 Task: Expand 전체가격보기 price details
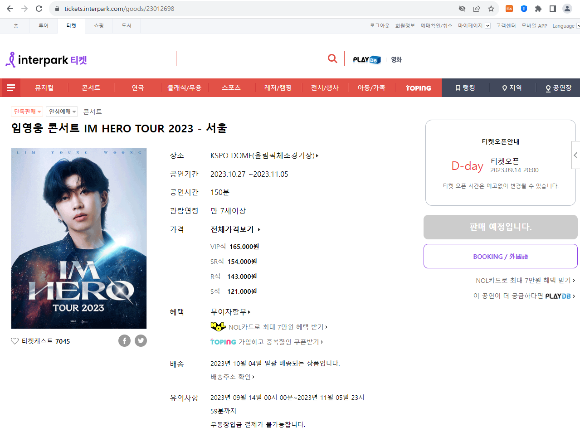click(235, 229)
